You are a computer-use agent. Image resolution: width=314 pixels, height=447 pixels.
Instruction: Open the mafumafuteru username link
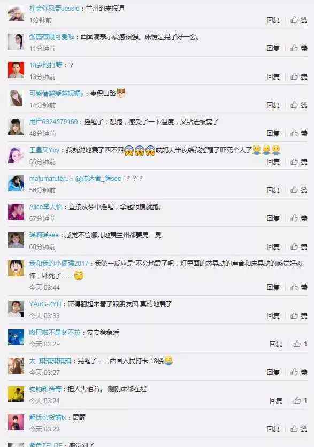coord(49,179)
